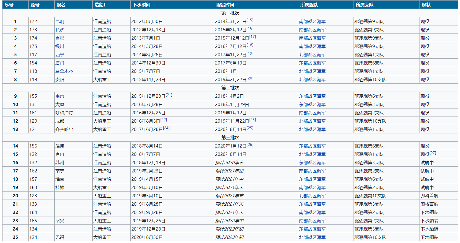Click 北部战区海军 link in 成都 row

point(312,121)
